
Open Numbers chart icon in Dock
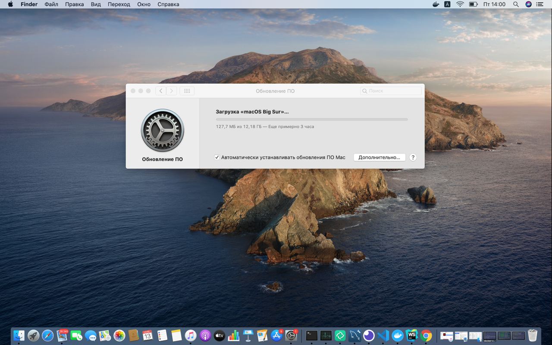coord(233,336)
